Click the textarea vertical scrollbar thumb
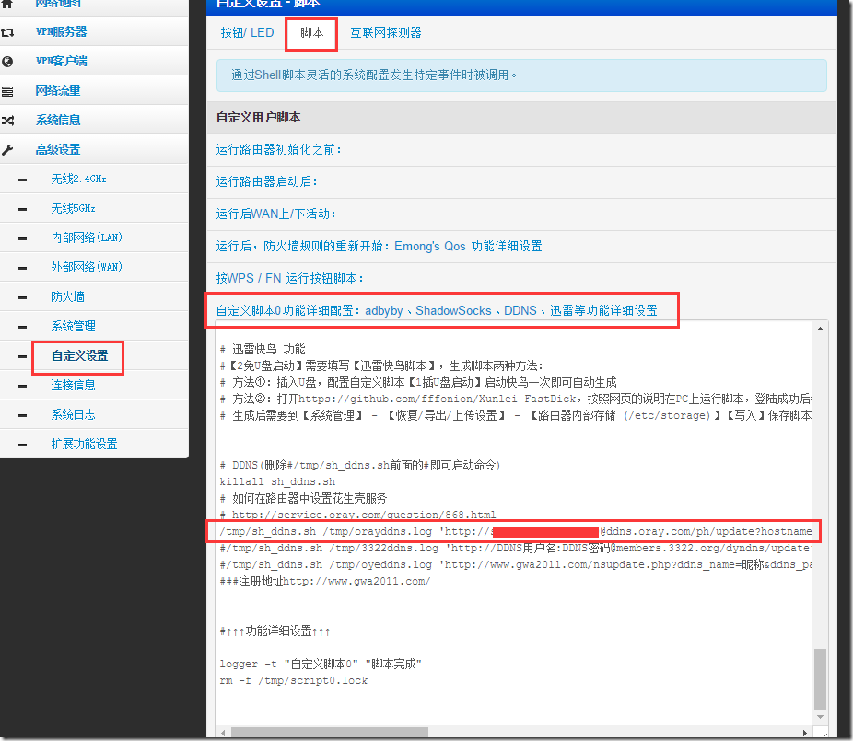 click(x=821, y=678)
